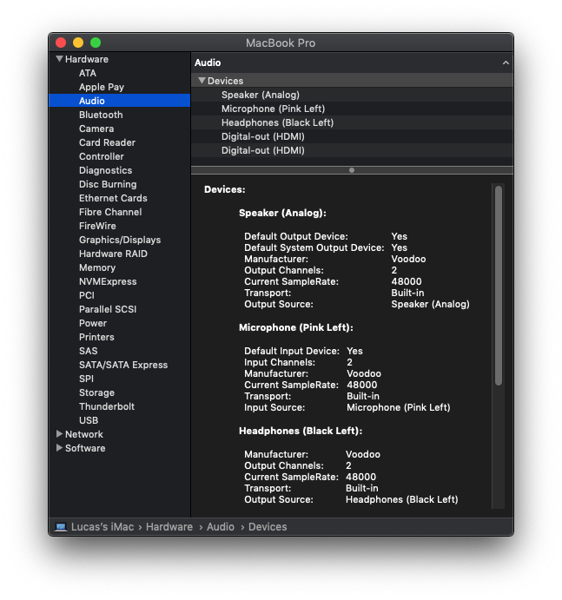The image size is (562, 600).
Task: Click Speaker (Analog) heading in details
Action: coord(282,213)
